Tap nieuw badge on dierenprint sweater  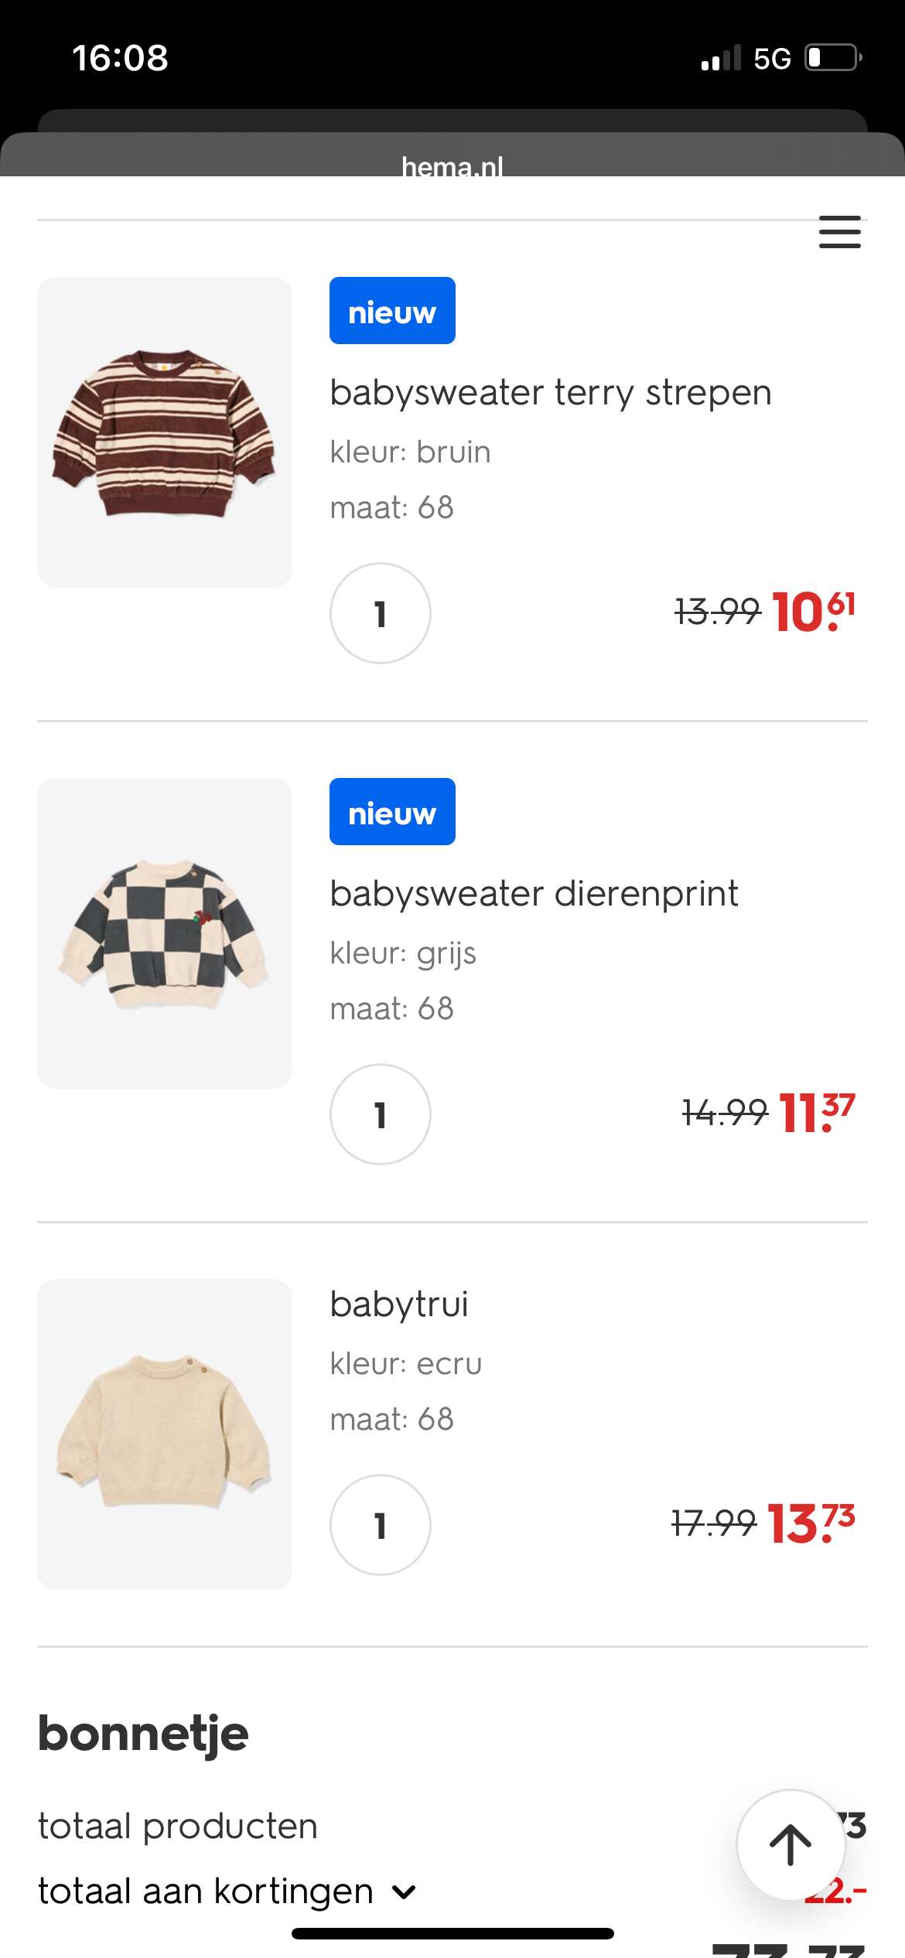392,812
